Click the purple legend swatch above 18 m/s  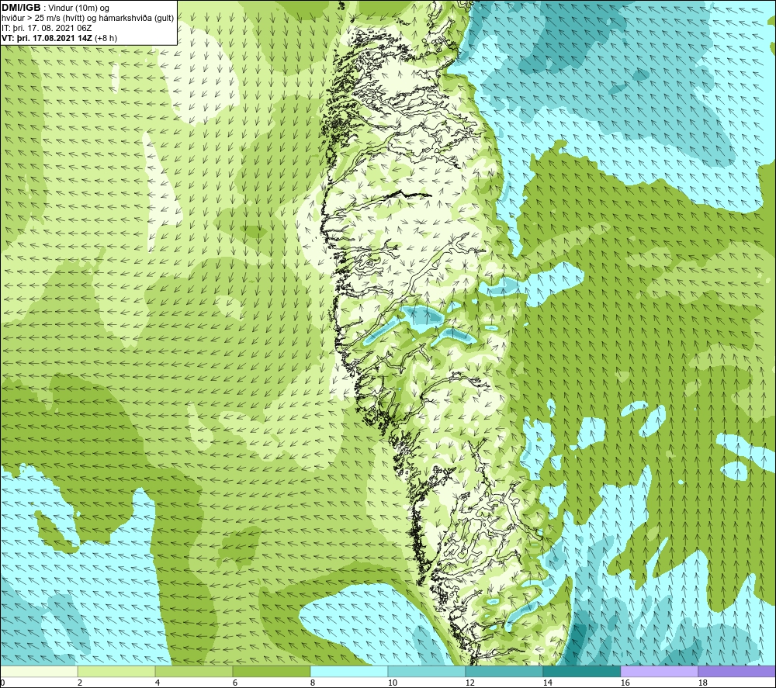(x=736, y=672)
